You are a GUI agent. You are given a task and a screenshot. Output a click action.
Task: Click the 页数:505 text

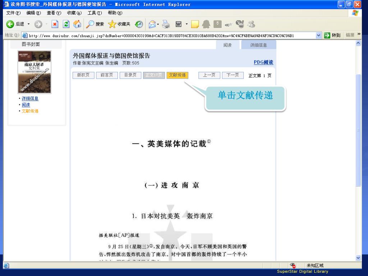[x=131, y=63]
